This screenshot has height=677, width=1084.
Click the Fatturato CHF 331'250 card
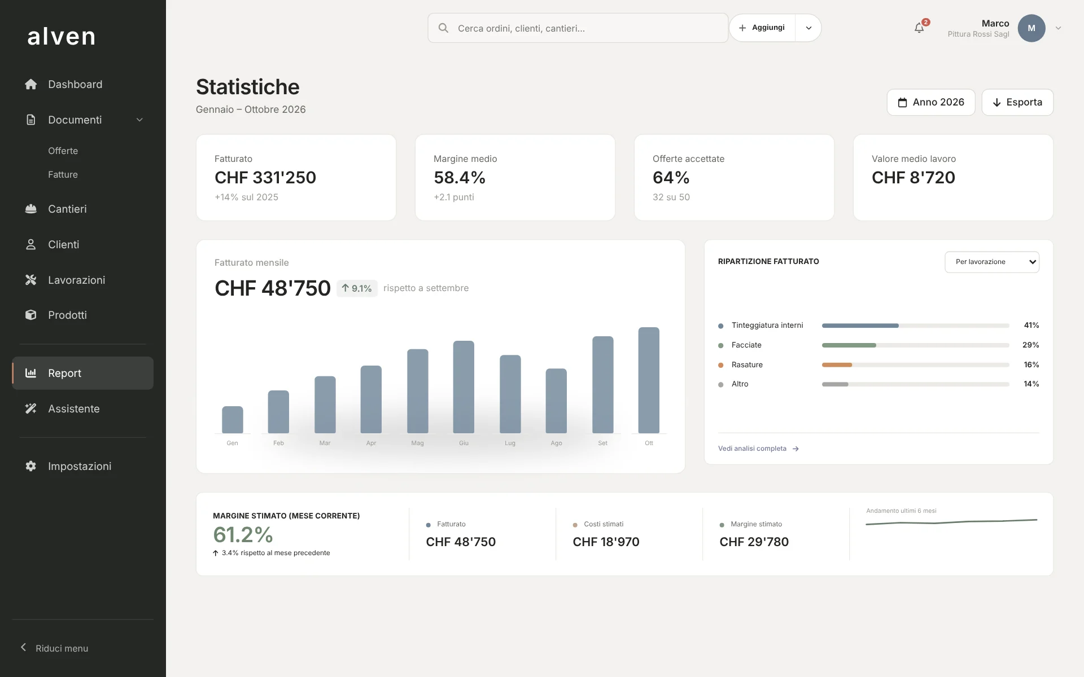coord(296,177)
